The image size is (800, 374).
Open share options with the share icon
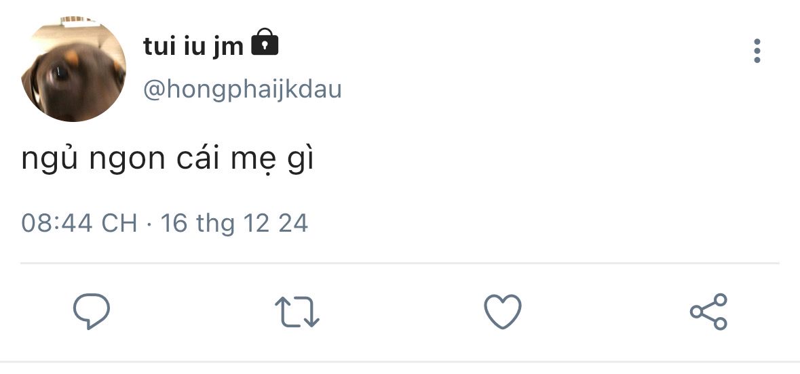(x=708, y=312)
